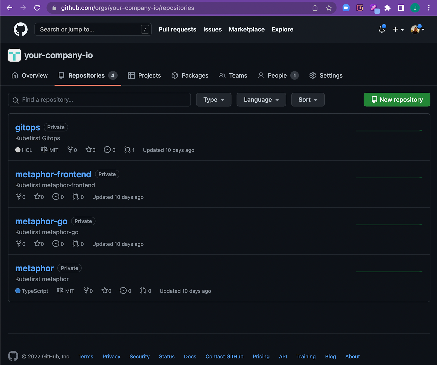
Task: Click the metaphor repo star icon
Action: pyautogui.click(x=105, y=290)
